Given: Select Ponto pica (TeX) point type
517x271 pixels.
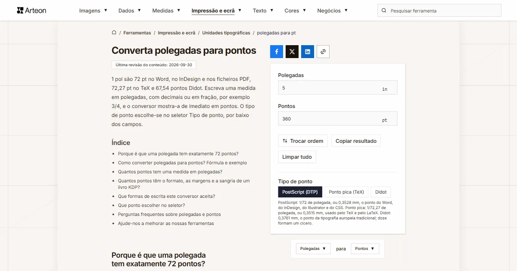Looking at the screenshot, I should 346,192.
